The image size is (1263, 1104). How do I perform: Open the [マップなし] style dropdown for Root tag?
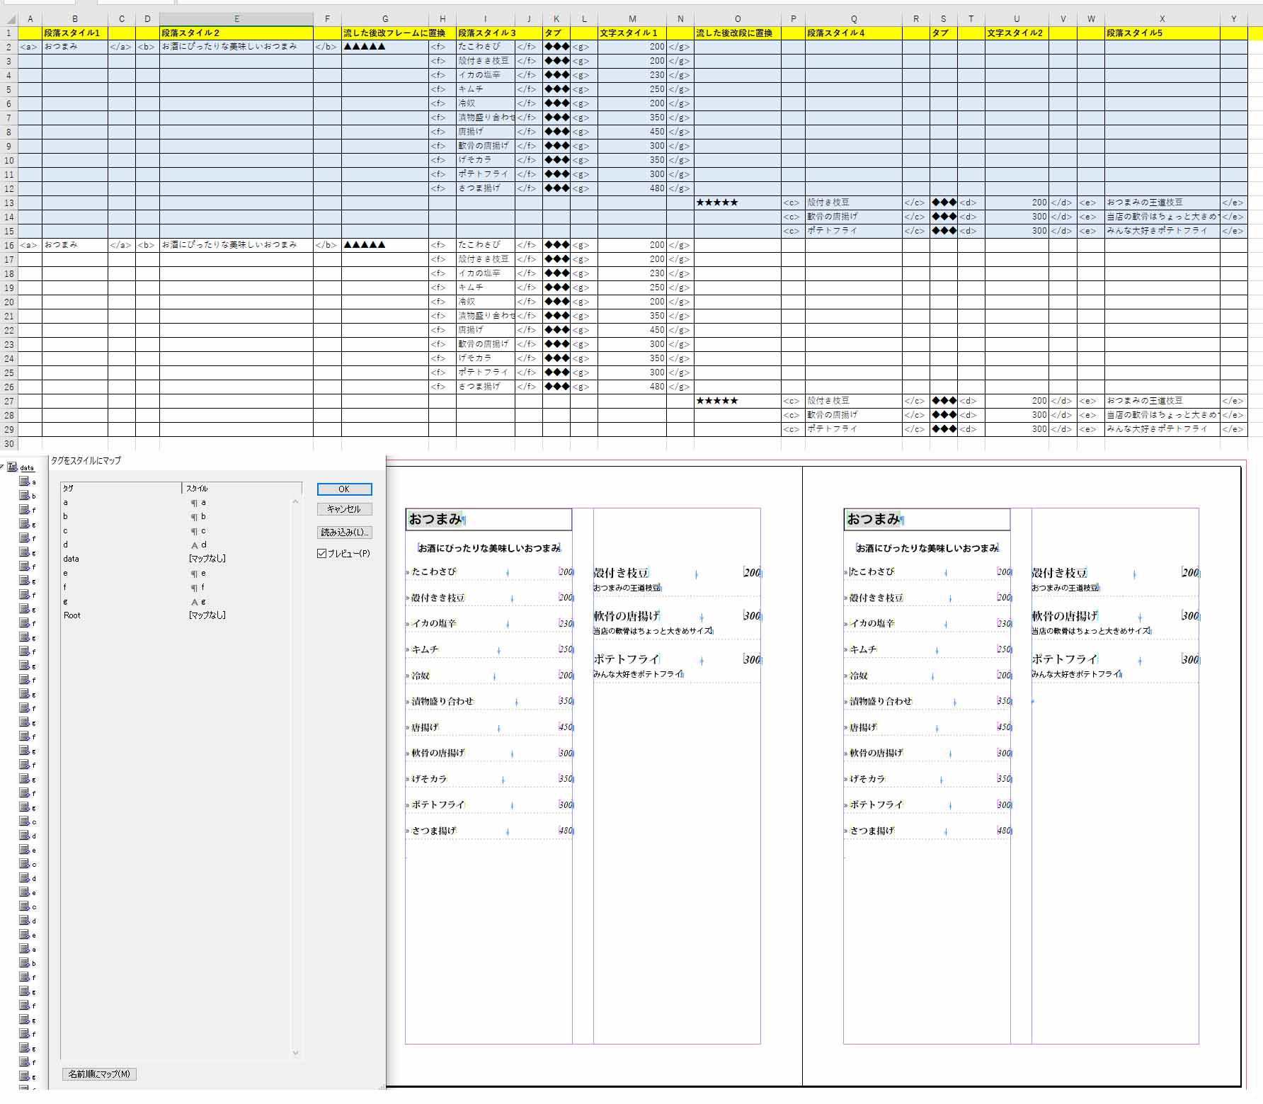pyautogui.click(x=207, y=615)
